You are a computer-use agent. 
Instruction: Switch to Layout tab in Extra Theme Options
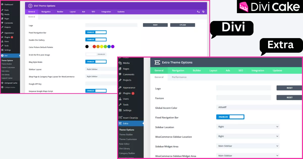pyautogui.click(x=213, y=70)
